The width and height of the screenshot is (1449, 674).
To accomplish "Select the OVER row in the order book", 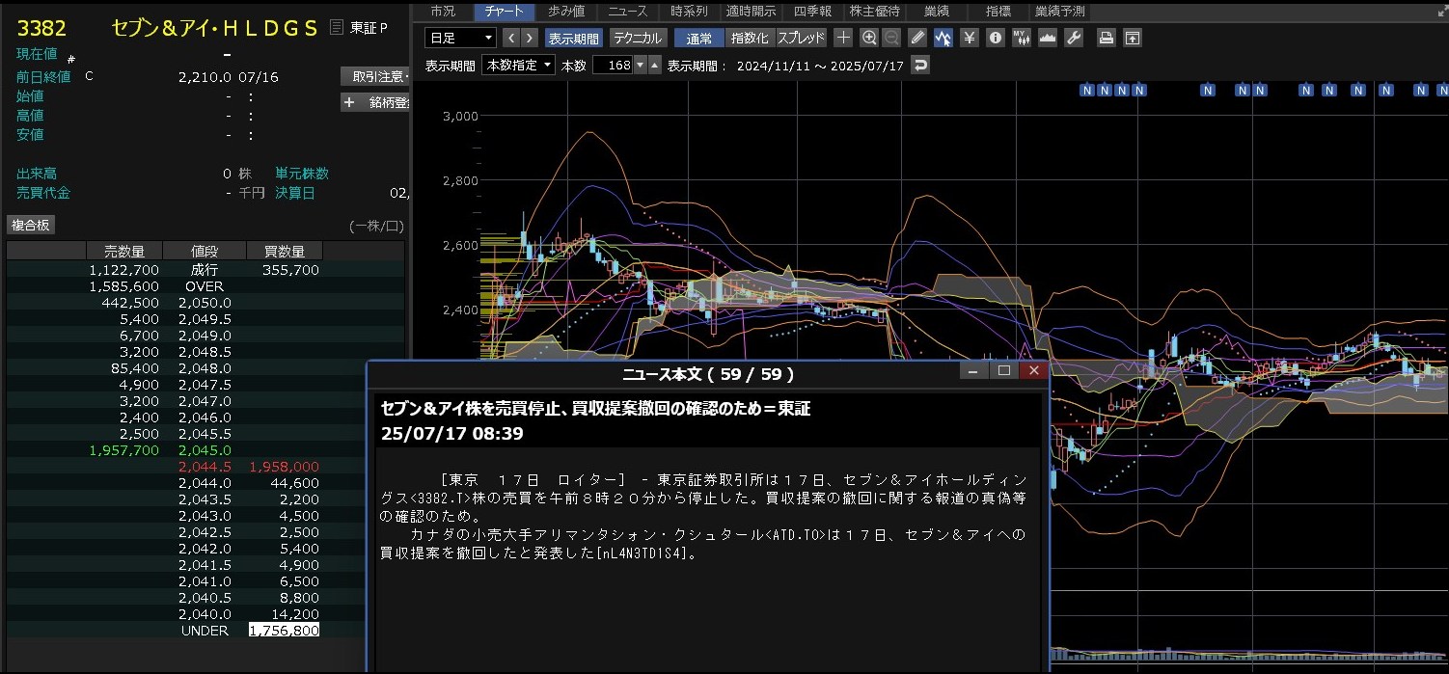I will coord(205,286).
